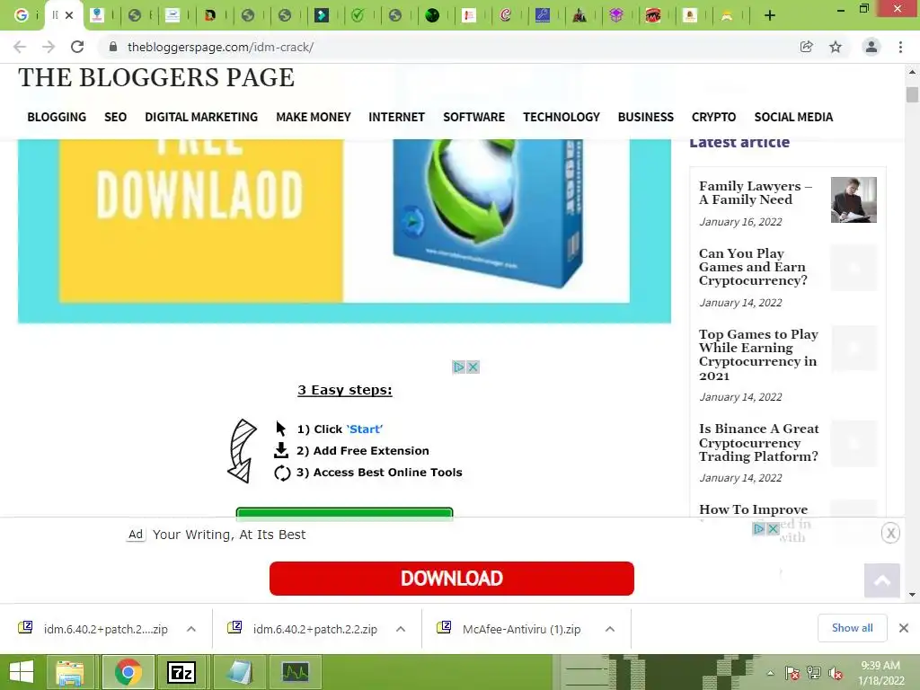Expand options for idm.6.40.2+patch.2.2.zip download
Viewport: 920px width, 690px height.
(401, 629)
